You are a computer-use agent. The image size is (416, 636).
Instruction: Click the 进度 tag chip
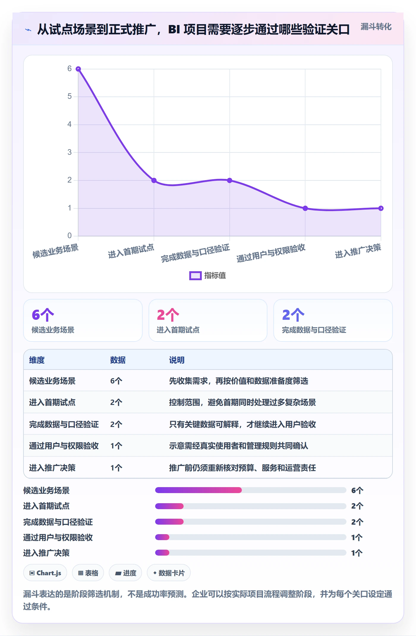point(125,573)
